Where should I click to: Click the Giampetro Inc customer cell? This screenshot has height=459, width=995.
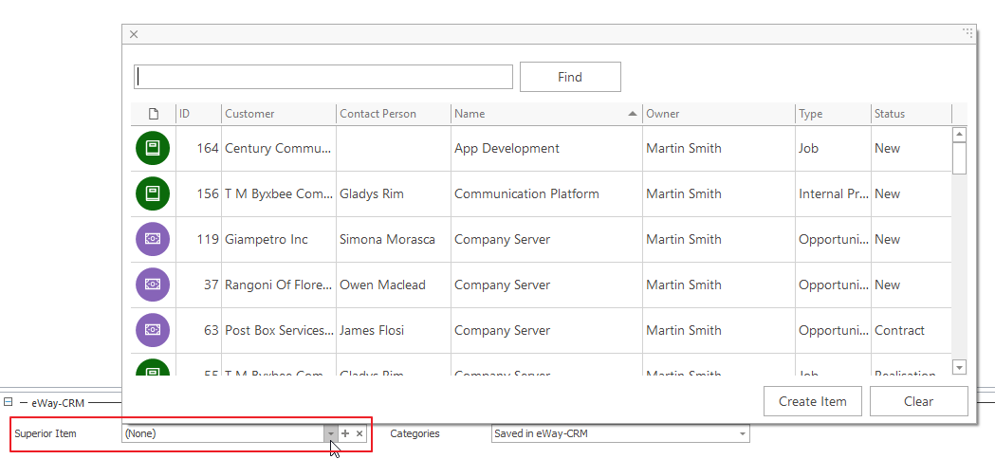[x=279, y=239]
